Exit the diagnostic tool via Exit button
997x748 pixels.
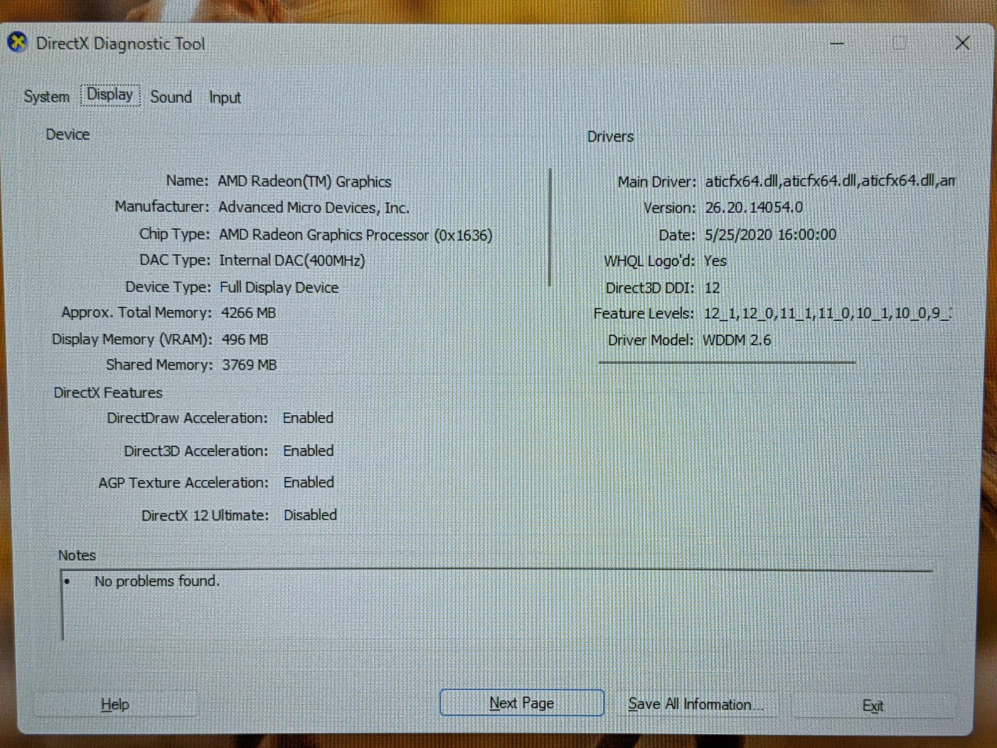coord(872,706)
